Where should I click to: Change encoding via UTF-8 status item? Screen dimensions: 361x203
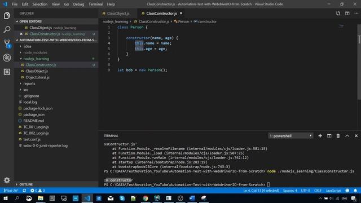[x=306, y=191]
